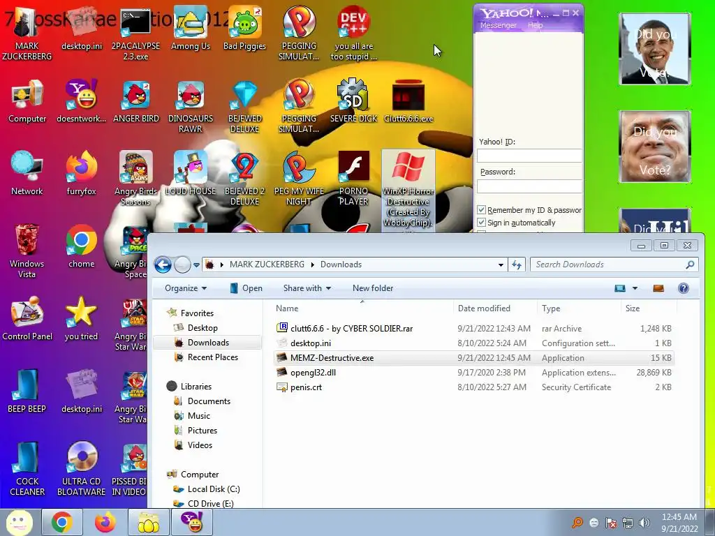Toggle 'Sign in automatically' checkbox

pos(481,223)
